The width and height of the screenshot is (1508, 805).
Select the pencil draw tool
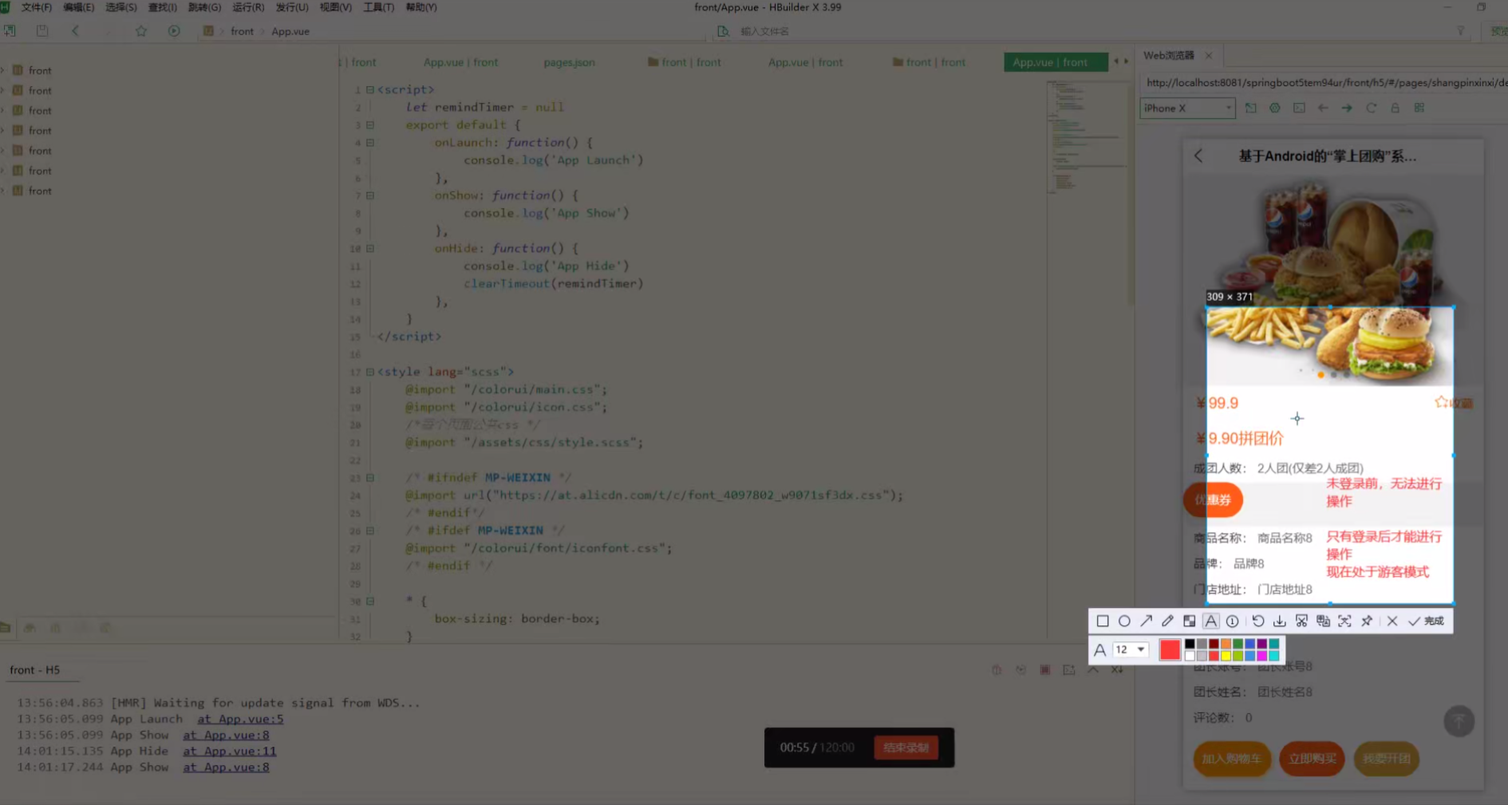tap(1167, 621)
